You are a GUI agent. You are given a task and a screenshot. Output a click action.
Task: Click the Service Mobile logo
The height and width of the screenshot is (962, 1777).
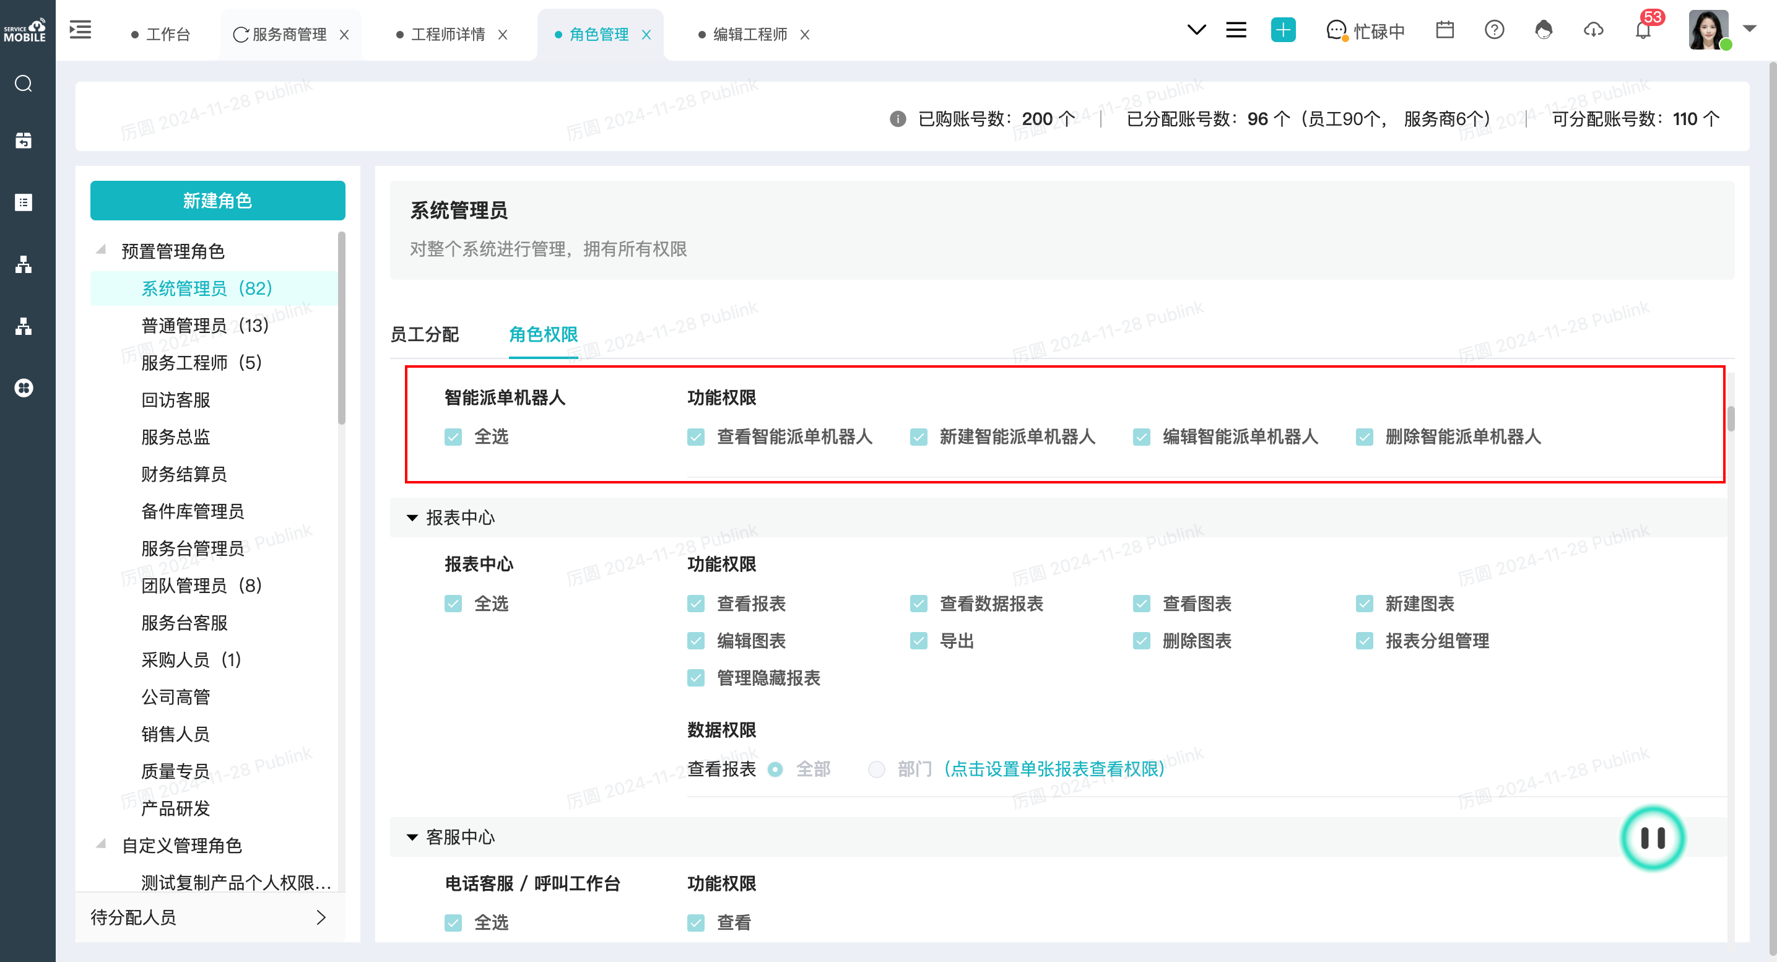(x=25, y=30)
